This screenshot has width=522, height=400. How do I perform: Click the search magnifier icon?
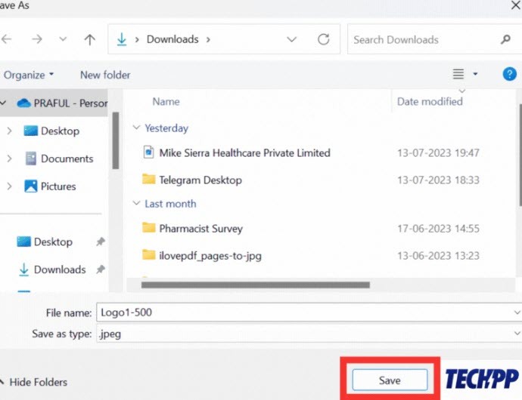[505, 39]
